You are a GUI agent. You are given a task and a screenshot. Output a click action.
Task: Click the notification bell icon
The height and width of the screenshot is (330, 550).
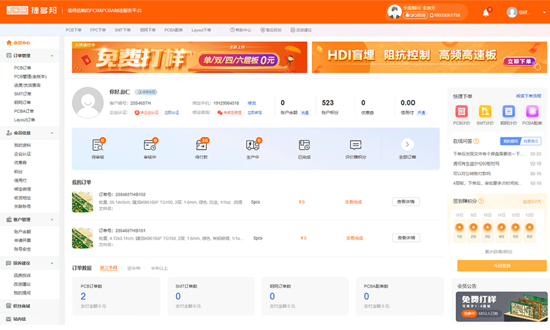point(485,12)
